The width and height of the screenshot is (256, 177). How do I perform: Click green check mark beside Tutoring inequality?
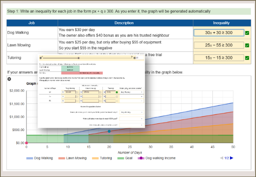coord(247,58)
